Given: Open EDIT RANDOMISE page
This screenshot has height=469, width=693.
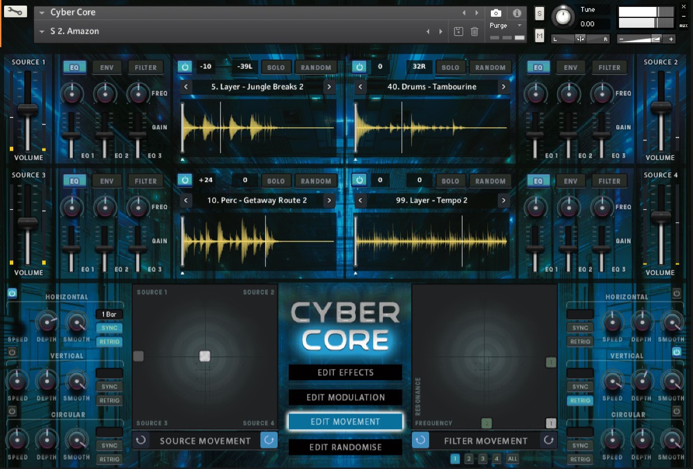Looking at the screenshot, I should pyautogui.click(x=345, y=447).
